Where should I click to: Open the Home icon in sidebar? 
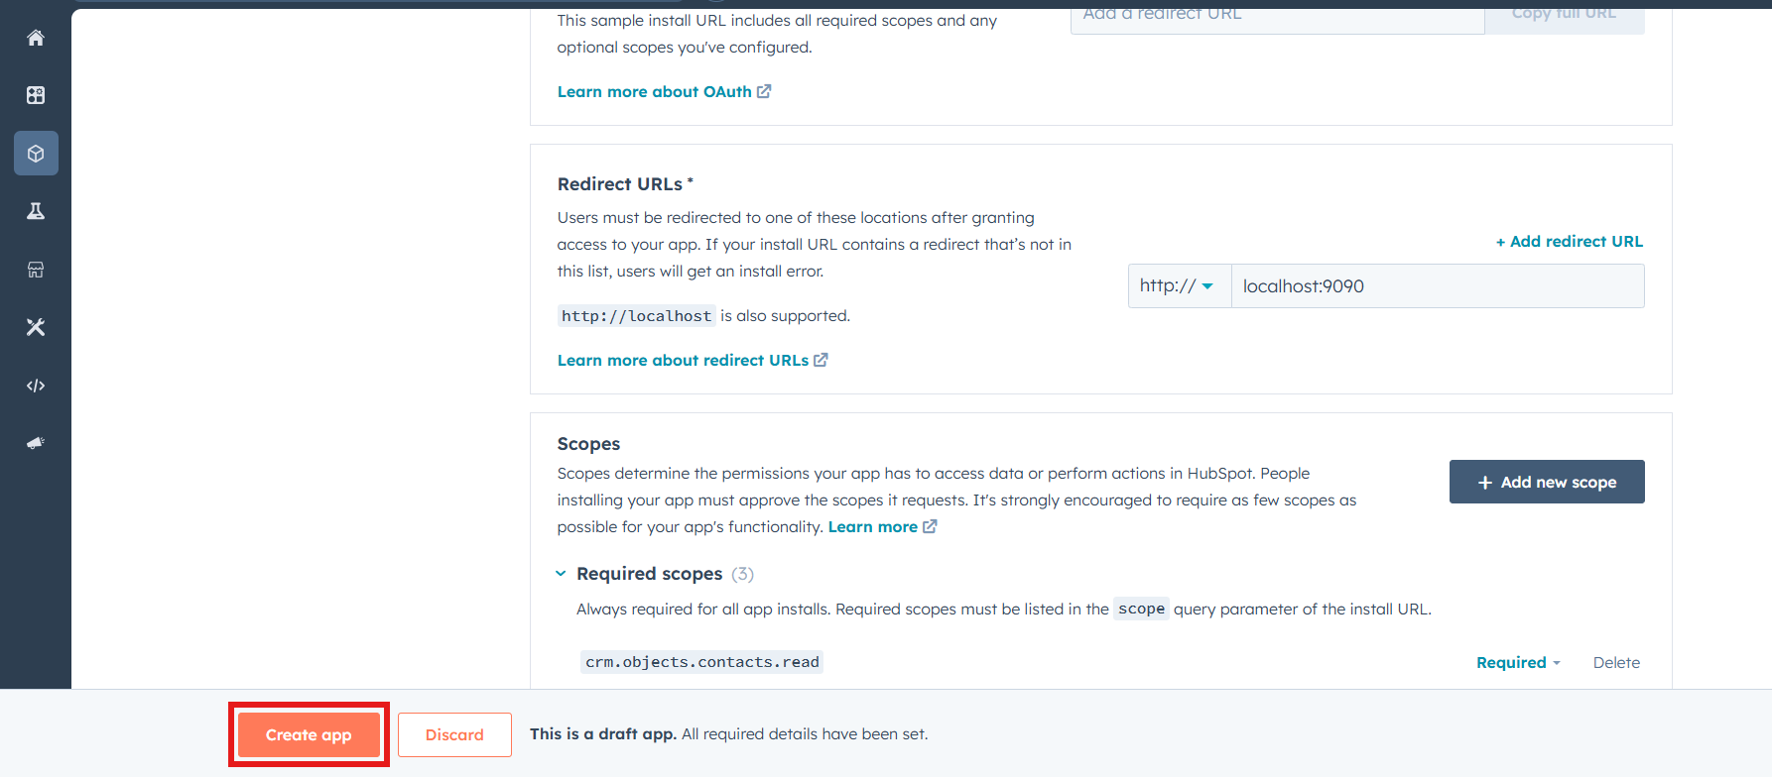(36, 38)
